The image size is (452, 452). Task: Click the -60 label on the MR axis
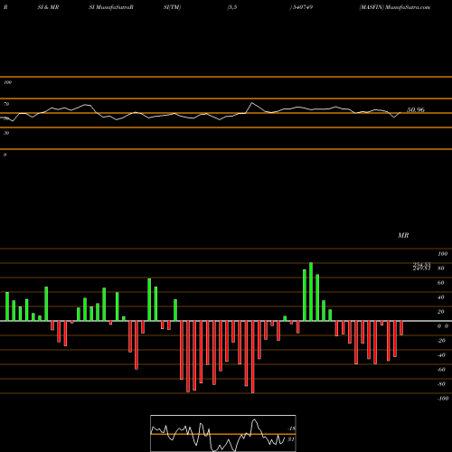tap(441, 370)
